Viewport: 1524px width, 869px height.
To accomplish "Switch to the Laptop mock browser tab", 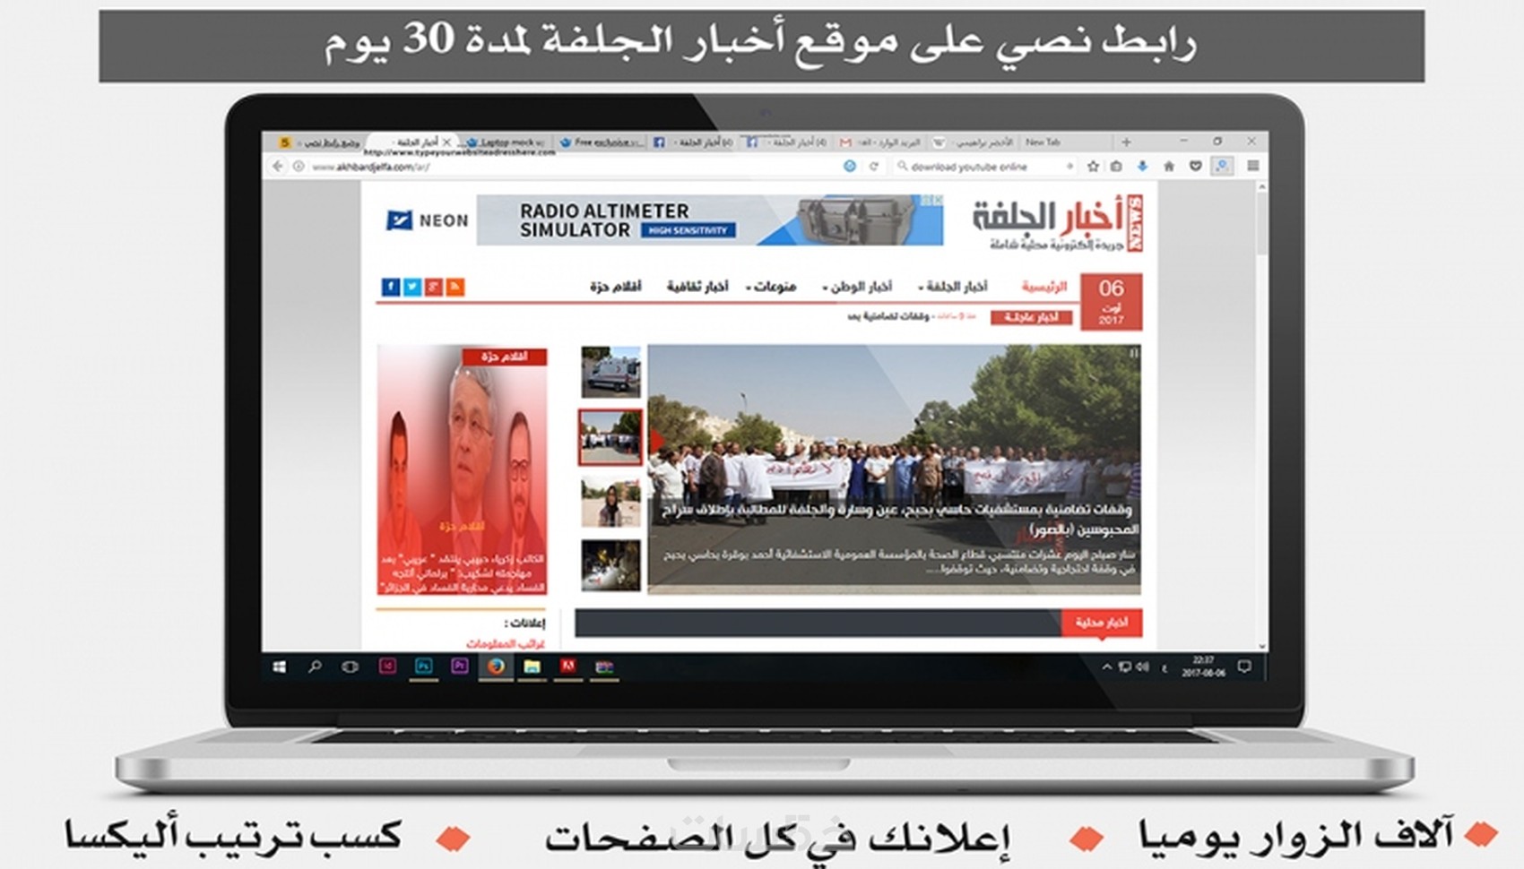I will [507, 142].
